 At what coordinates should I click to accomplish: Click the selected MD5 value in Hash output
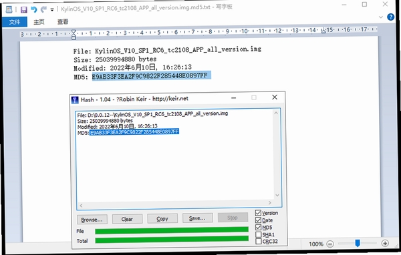(x=134, y=132)
